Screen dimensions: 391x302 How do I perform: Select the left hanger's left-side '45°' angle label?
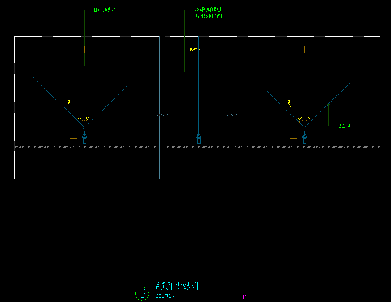click(x=80, y=119)
